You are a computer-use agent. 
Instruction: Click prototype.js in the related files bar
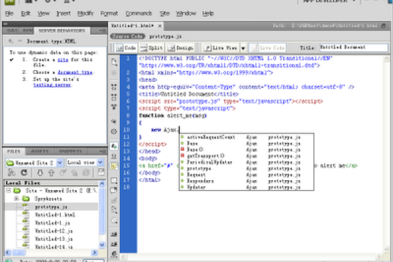(166, 37)
